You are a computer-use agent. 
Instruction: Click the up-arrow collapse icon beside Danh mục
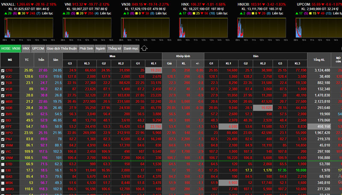coord(144,48)
